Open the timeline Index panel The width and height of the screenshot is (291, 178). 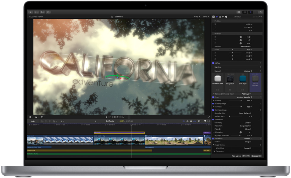point(33,121)
